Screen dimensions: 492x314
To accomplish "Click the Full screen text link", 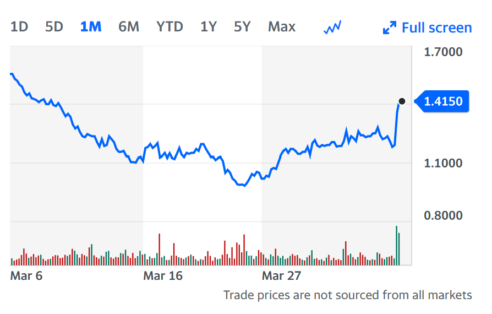I will 436,28.
